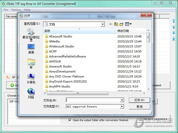Click the date 2020/12/2 14:10
This screenshot has height=133, width=178.
(x=129, y=56)
